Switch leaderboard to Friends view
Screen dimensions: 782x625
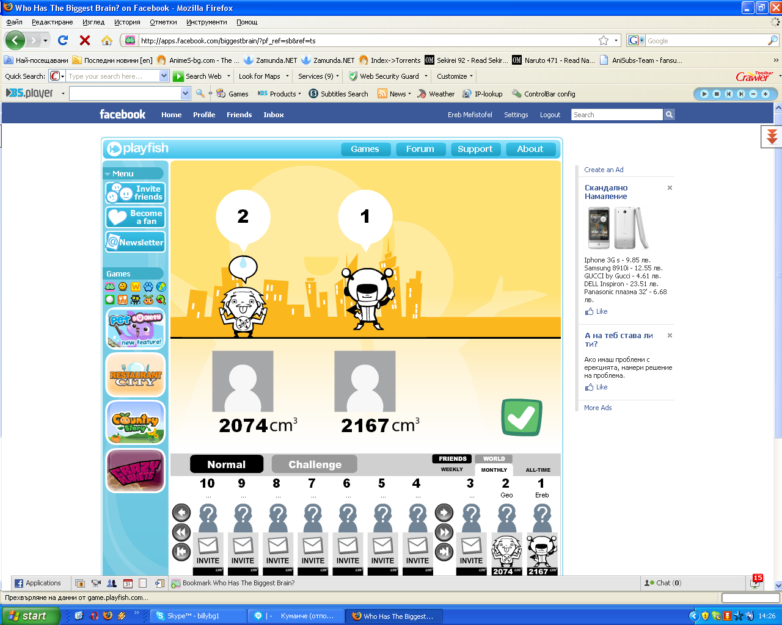click(x=452, y=459)
